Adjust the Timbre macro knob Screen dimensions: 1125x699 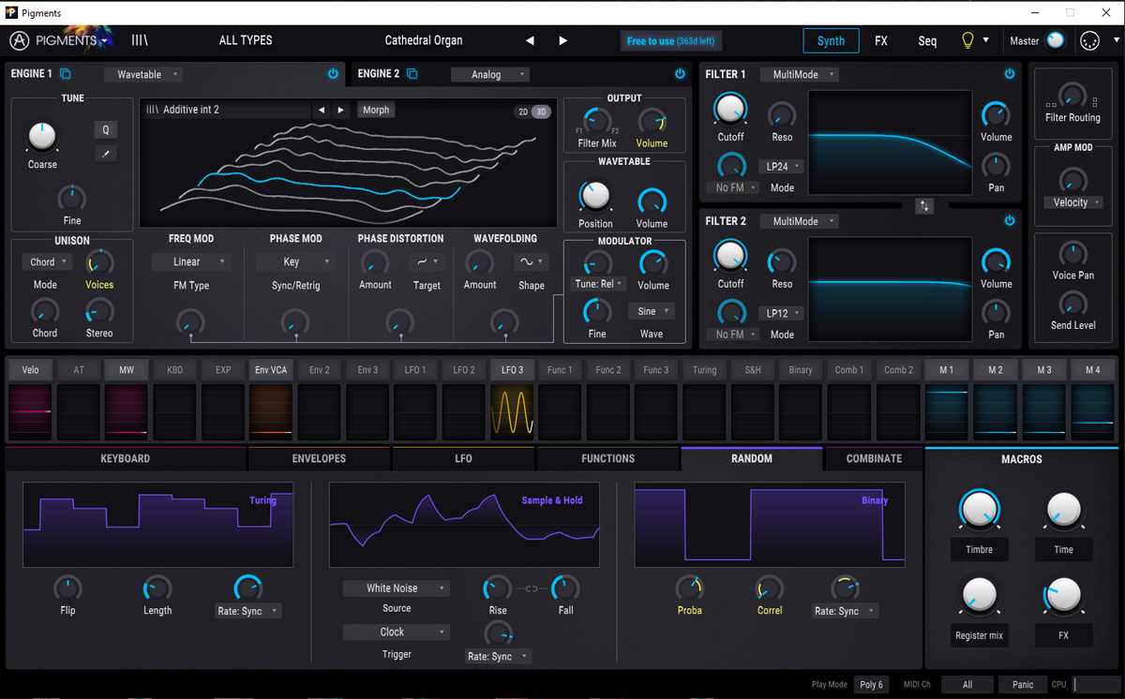979,510
